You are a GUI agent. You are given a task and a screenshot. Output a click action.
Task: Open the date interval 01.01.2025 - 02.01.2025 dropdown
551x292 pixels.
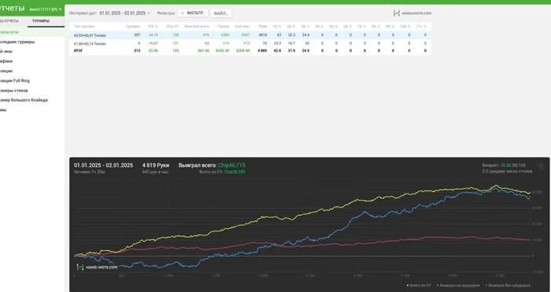coord(124,13)
